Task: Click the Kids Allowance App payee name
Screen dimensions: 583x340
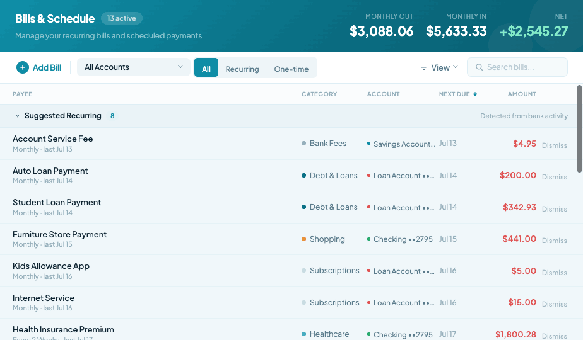Action: pos(51,266)
